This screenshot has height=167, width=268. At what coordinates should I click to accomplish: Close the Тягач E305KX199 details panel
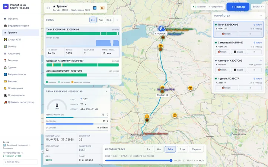click(106, 92)
